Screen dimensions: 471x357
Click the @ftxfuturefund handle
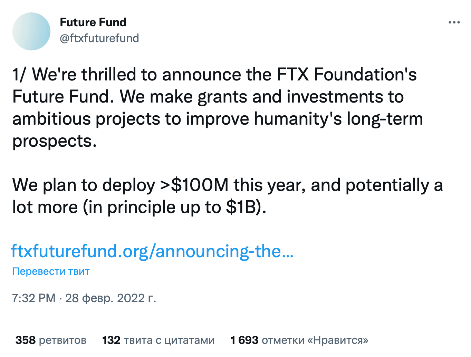(x=99, y=38)
